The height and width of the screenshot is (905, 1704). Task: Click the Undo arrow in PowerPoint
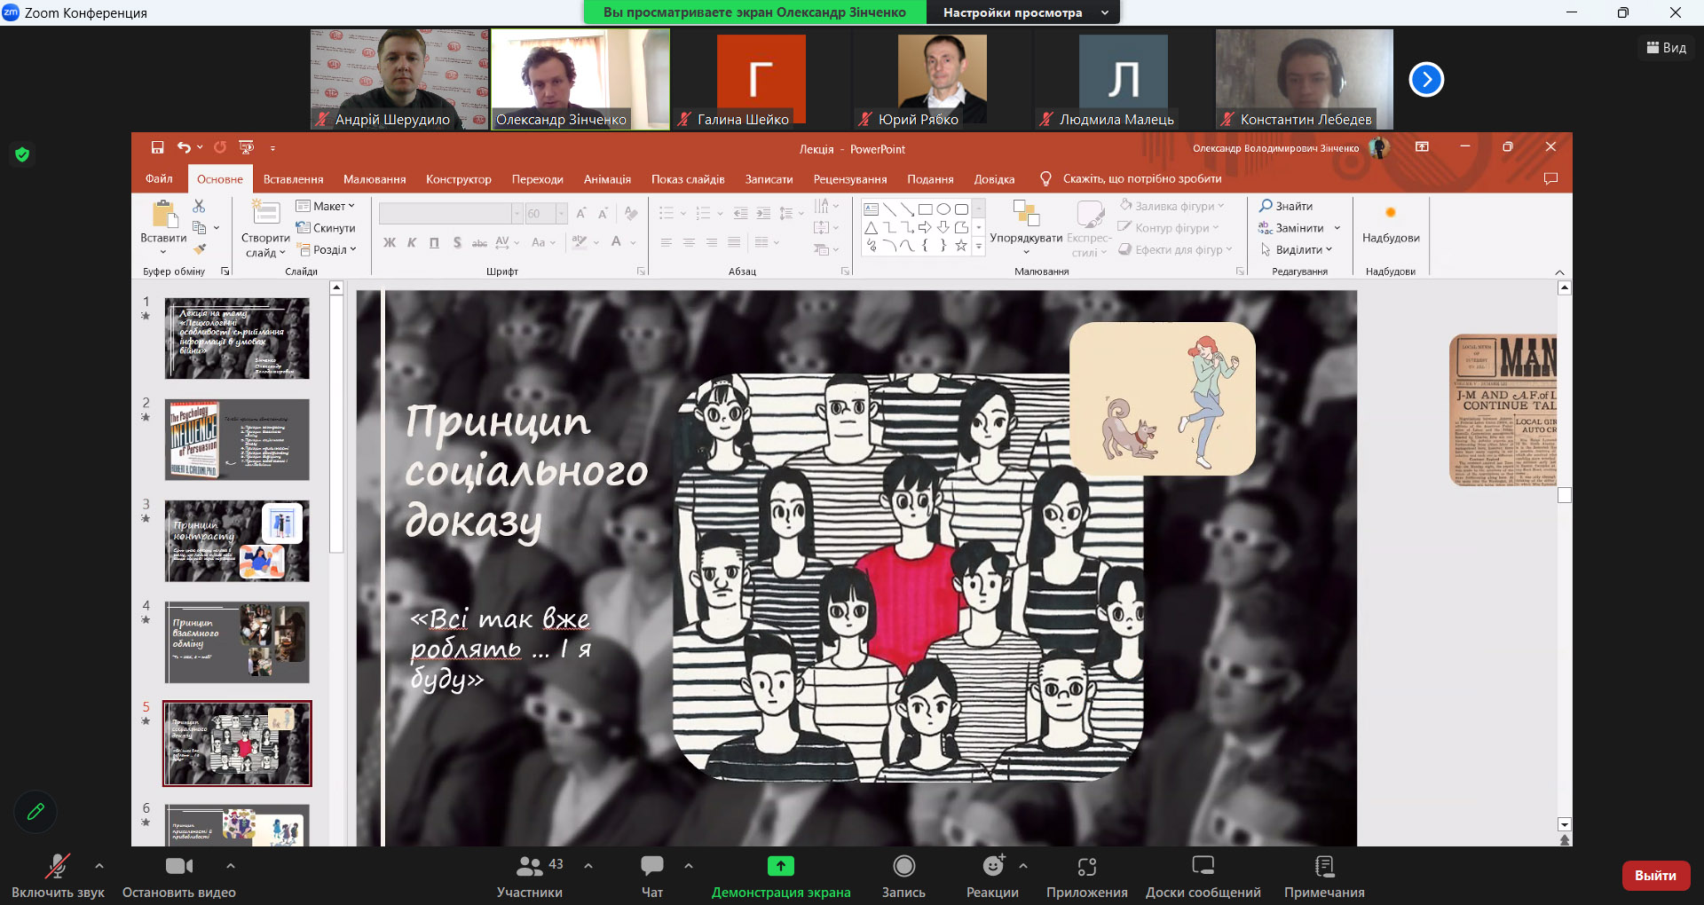(x=185, y=147)
